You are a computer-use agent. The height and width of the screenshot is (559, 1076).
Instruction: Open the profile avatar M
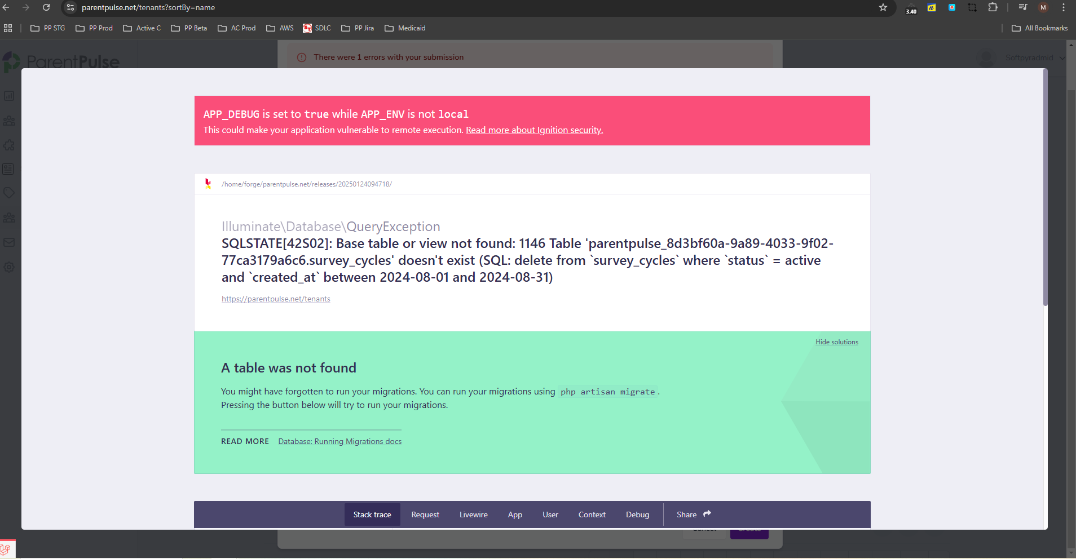click(1043, 7)
